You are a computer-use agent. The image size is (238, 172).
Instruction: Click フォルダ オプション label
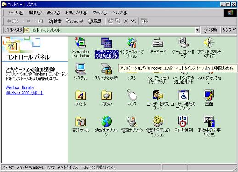click(x=209, y=80)
